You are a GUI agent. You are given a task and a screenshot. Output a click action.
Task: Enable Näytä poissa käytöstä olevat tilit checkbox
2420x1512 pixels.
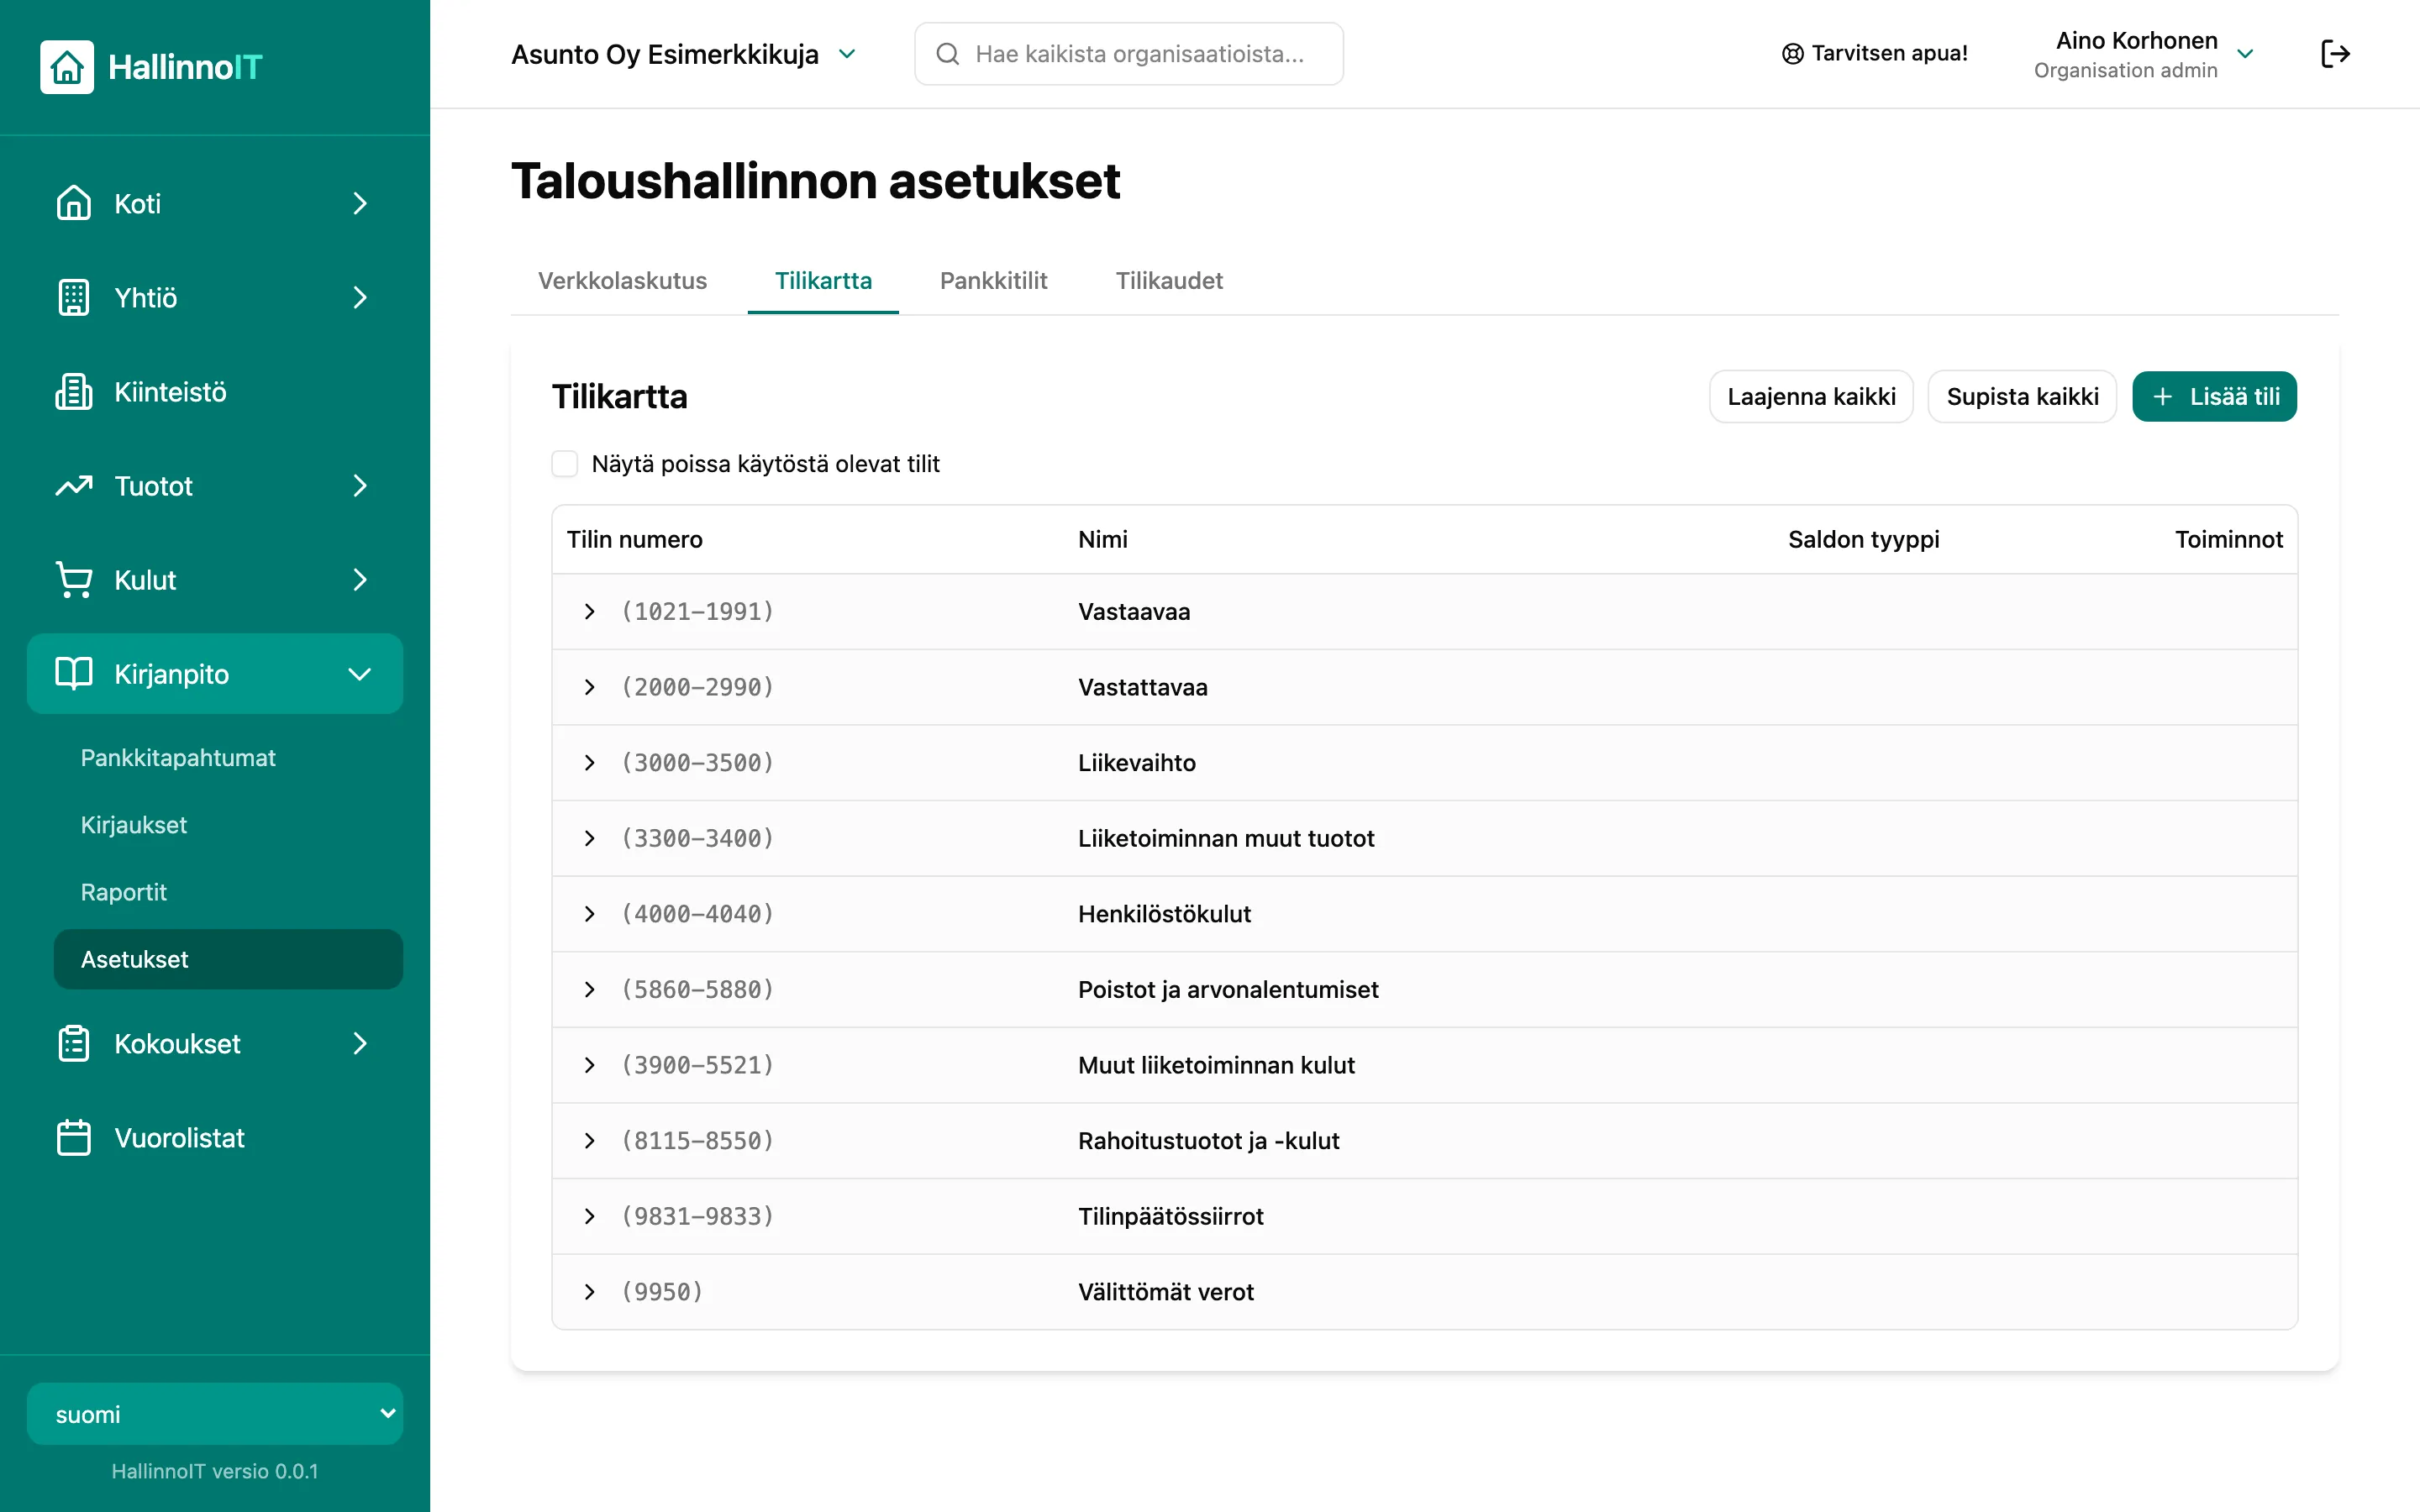(565, 464)
